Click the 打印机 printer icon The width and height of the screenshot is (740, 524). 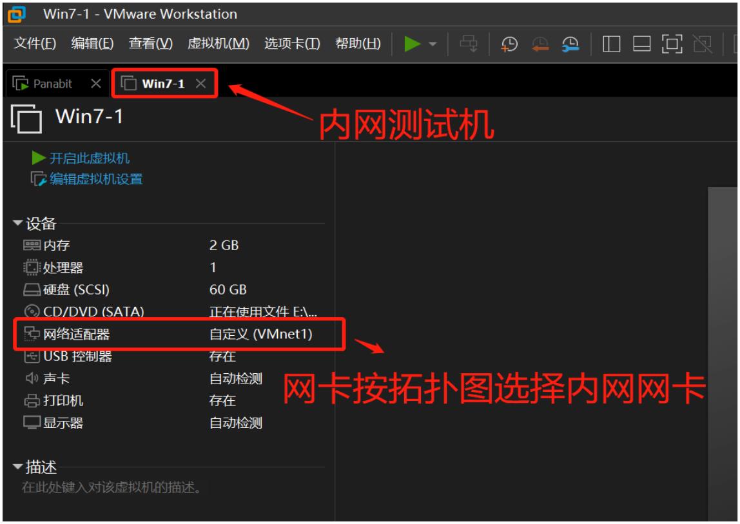(32, 401)
